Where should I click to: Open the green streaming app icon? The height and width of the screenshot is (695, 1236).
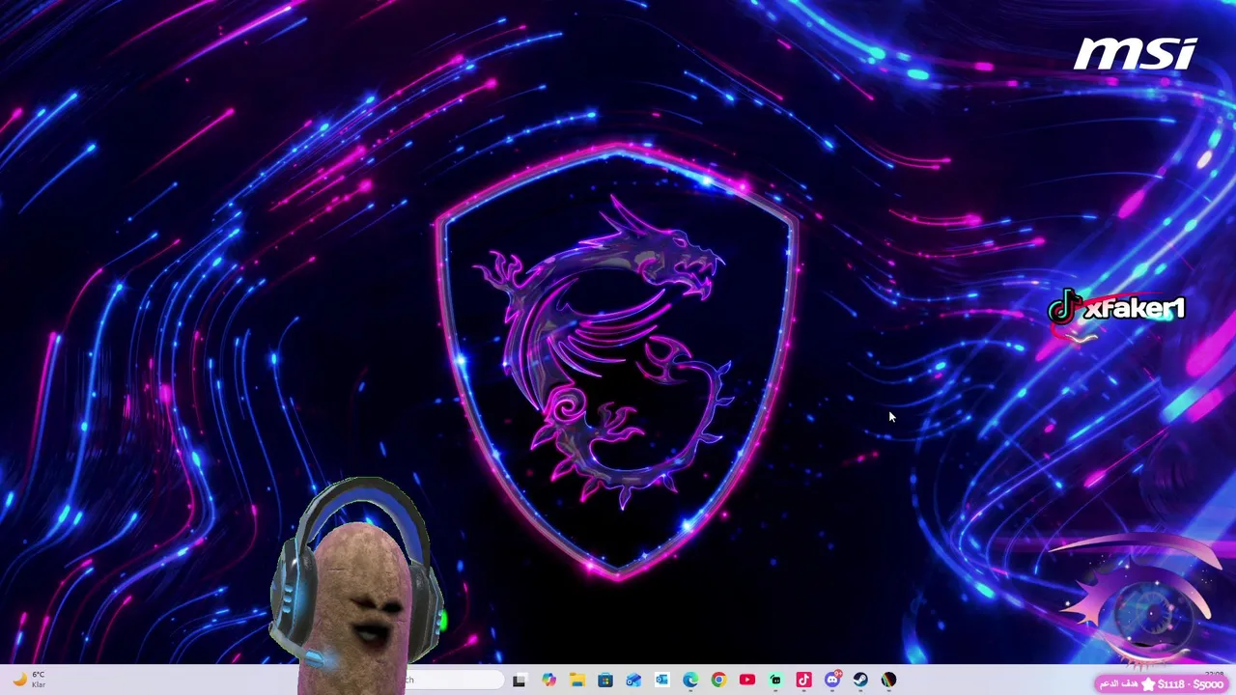pos(775,680)
